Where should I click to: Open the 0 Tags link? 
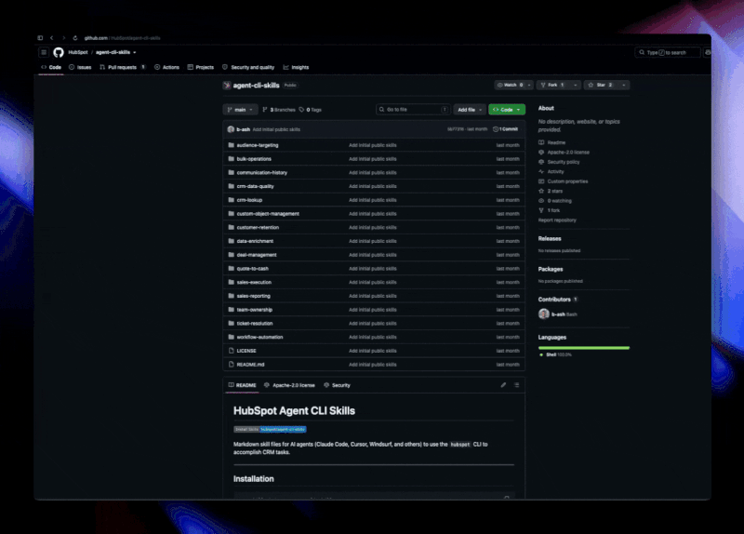tap(311, 110)
